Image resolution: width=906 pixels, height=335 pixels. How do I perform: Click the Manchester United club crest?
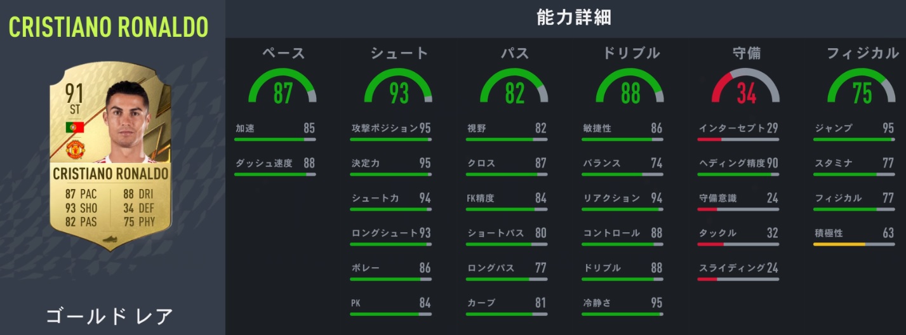click(x=75, y=150)
